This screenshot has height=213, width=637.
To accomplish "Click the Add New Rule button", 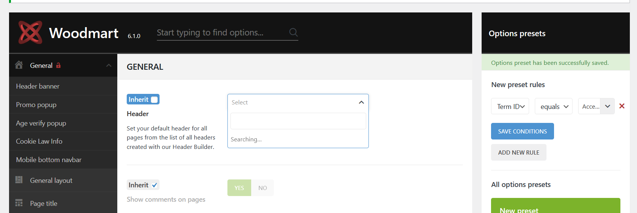I will pos(519,152).
